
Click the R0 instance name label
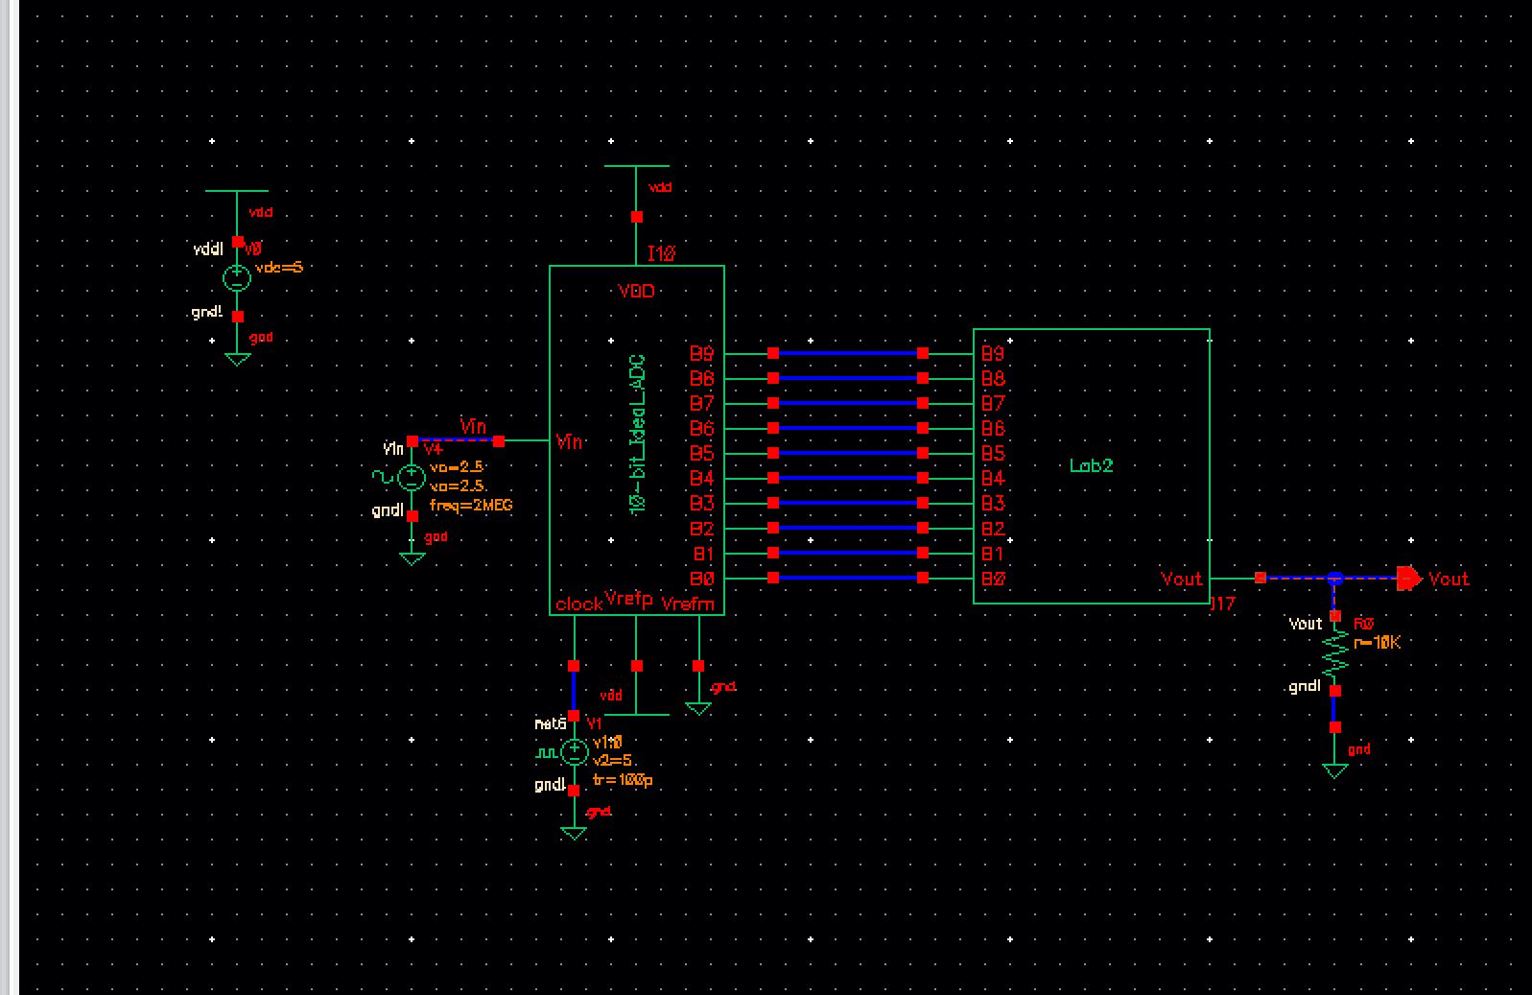click(1363, 624)
